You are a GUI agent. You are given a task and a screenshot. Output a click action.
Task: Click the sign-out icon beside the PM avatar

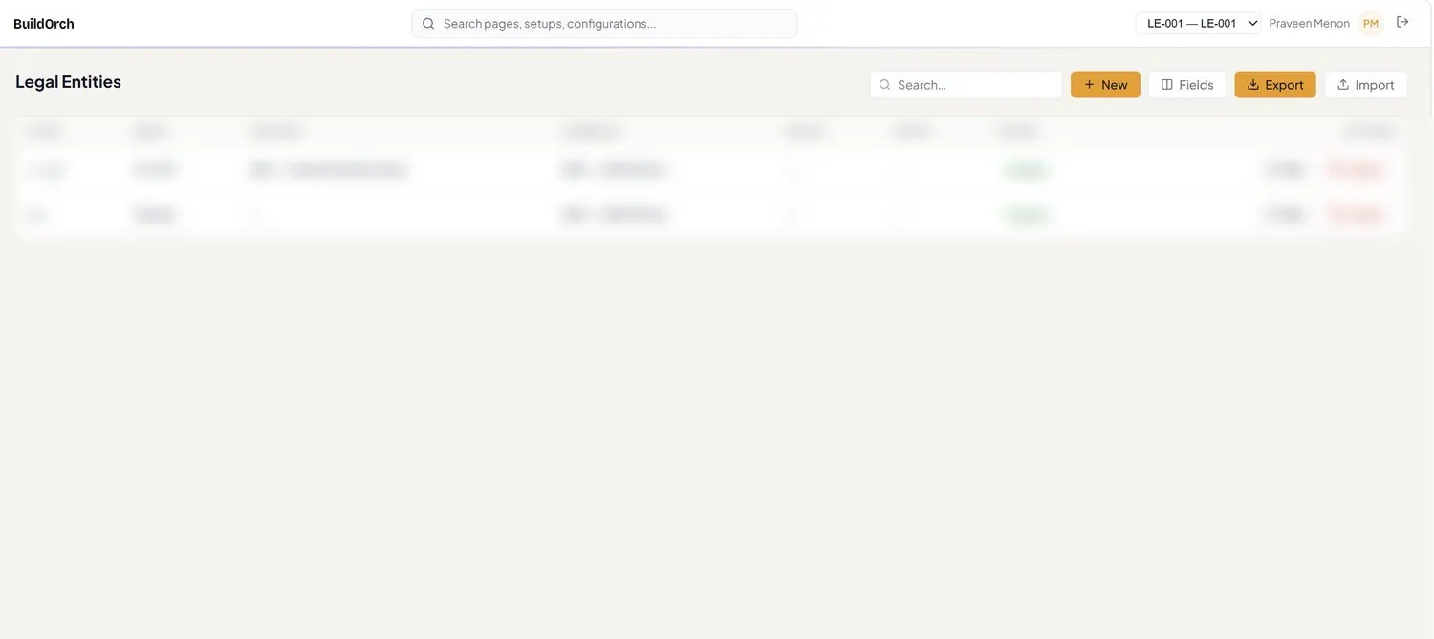(x=1402, y=22)
